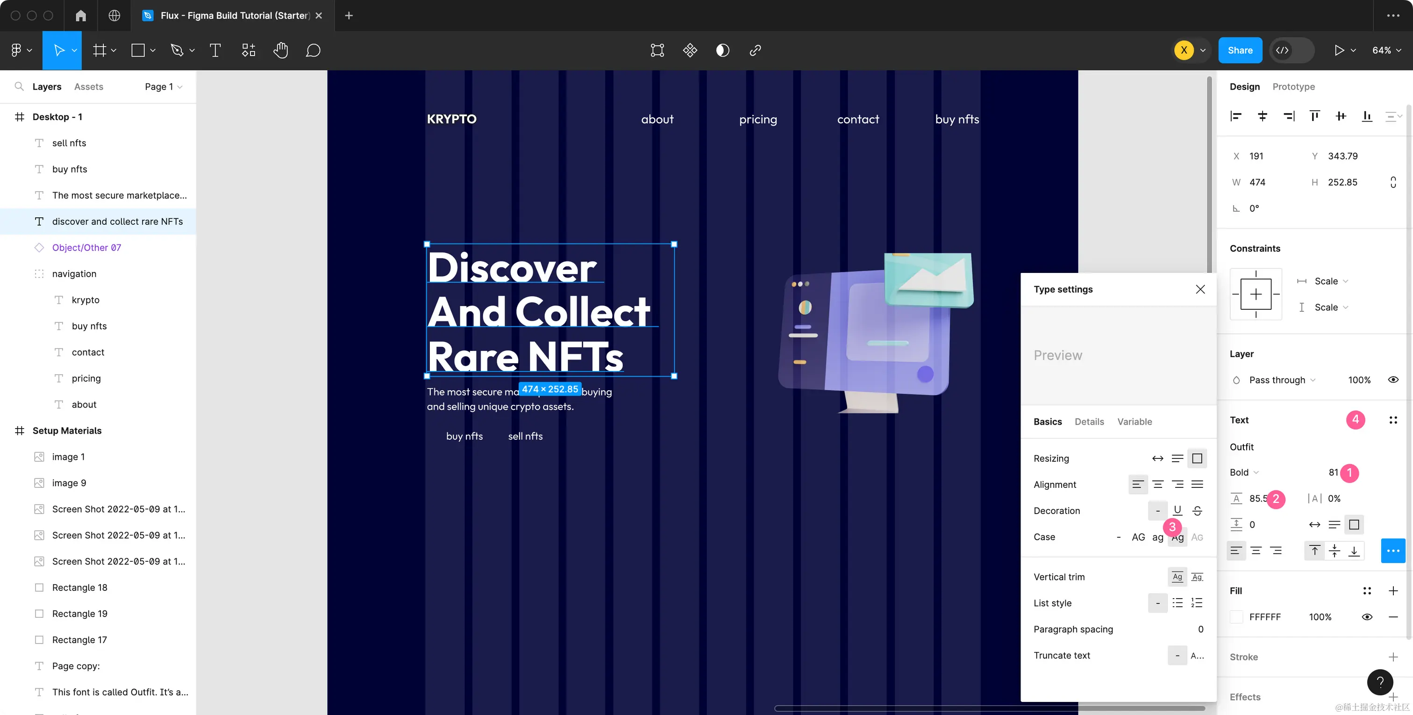
Task: Apply underline decoration in Type settings
Action: pos(1177,510)
